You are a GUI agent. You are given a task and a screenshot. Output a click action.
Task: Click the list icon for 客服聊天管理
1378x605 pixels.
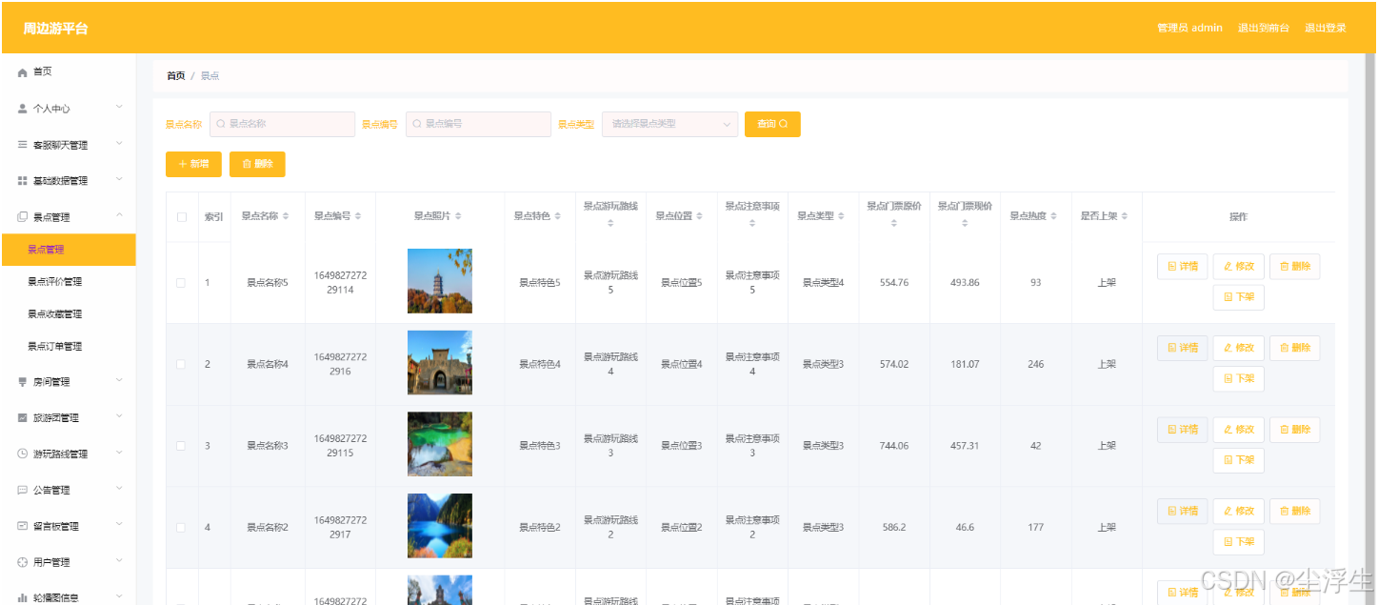[x=23, y=145]
